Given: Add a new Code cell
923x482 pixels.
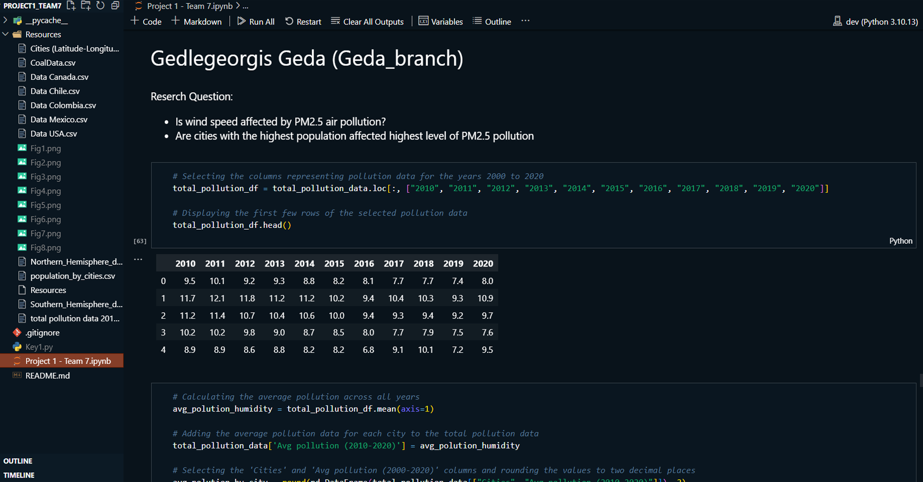Looking at the screenshot, I should 146,22.
